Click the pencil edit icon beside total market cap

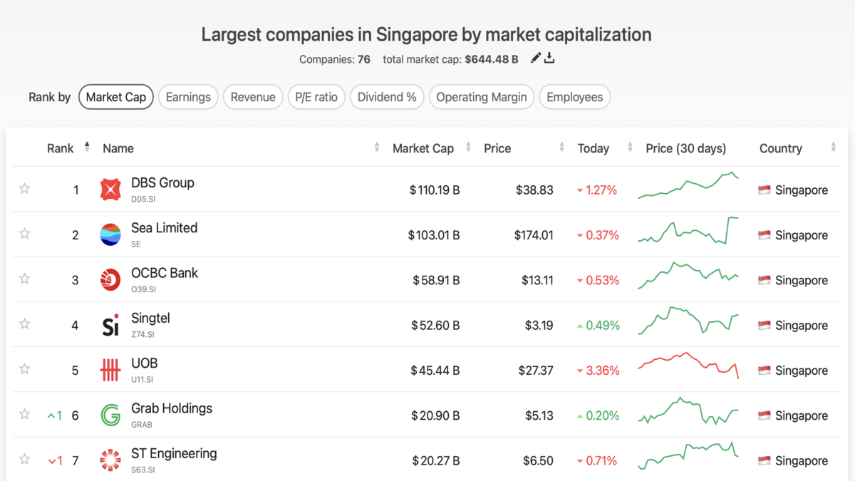[x=536, y=58]
